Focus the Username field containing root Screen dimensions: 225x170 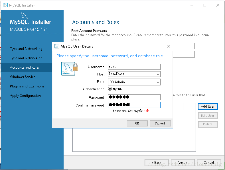tap(134, 67)
